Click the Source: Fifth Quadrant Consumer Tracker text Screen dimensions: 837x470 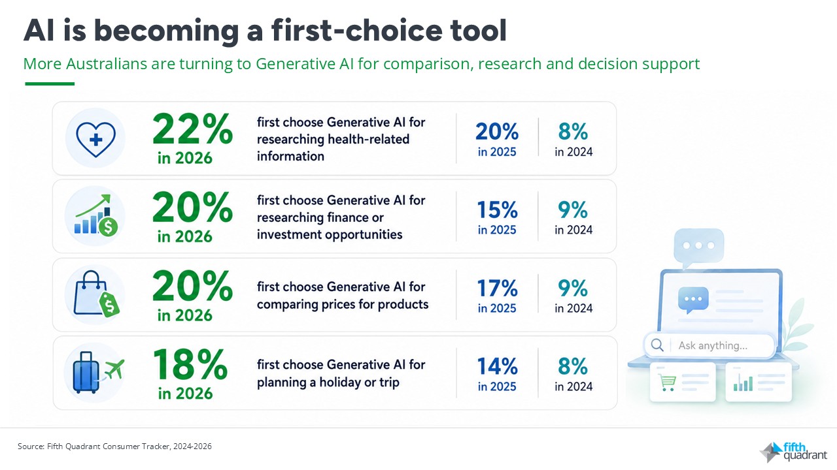(114, 446)
